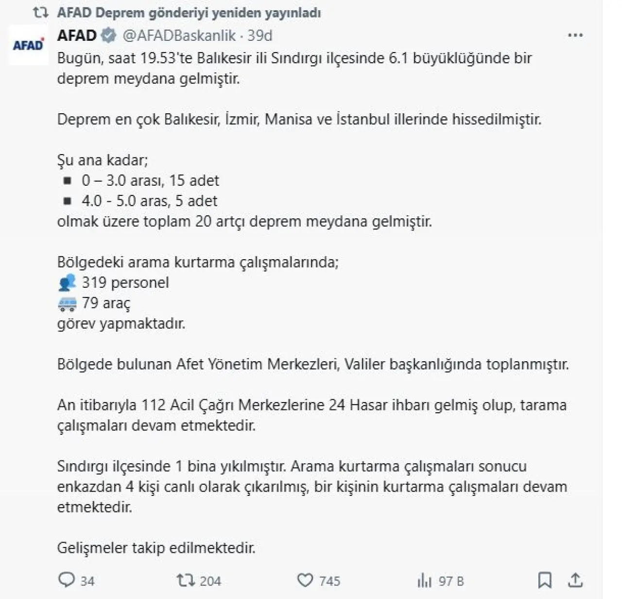Click 'AFAD Deprem gönderiyi yeniden yayınladı' text
This screenshot has height=599, width=622.
tap(189, 13)
